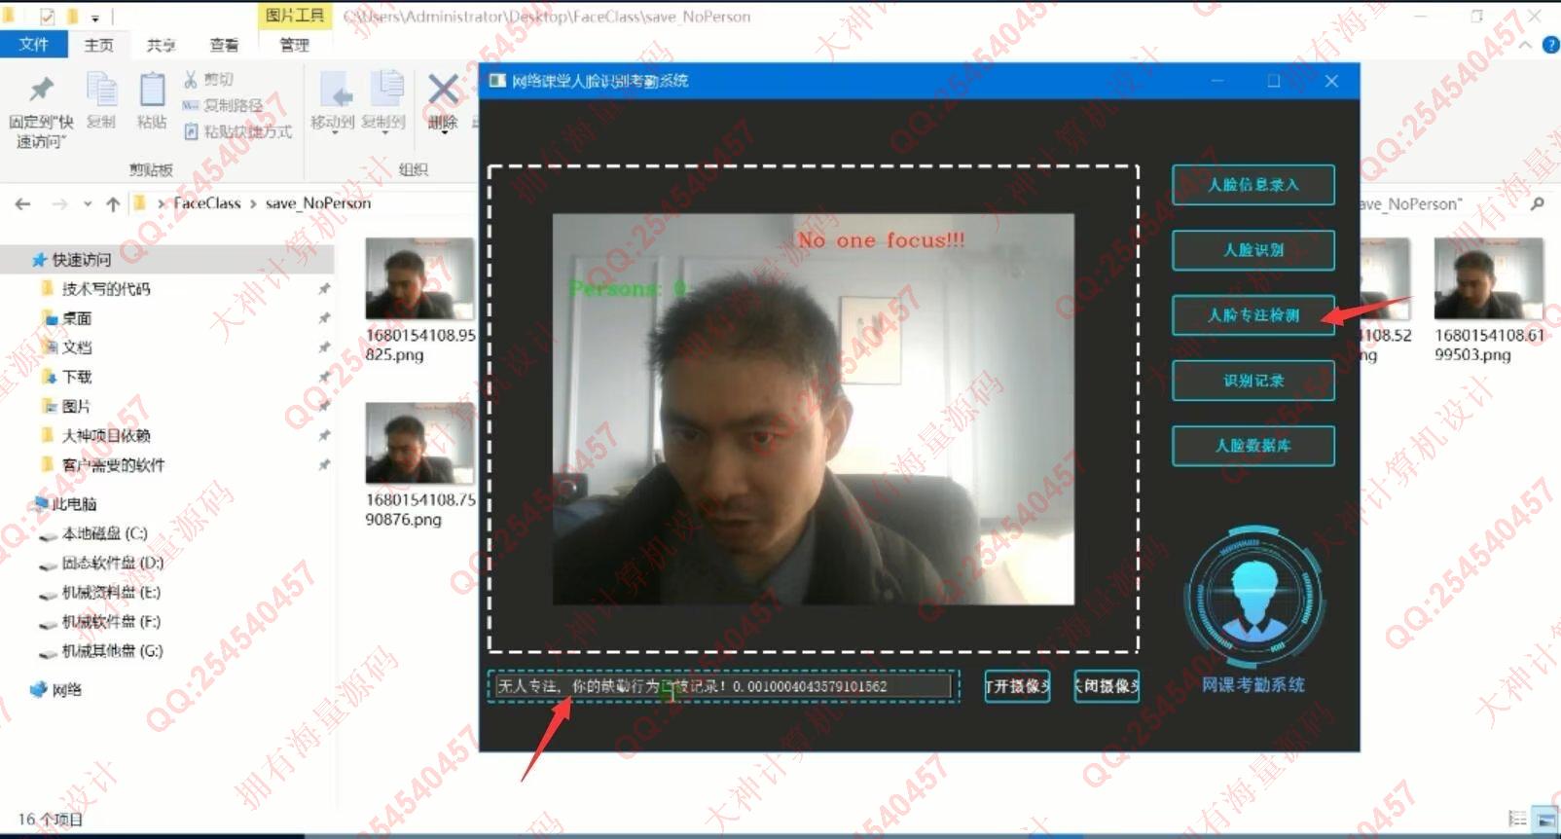Click the 粘贴 paste icon
The width and height of the screenshot is (1561, 839).
[152, 90]
